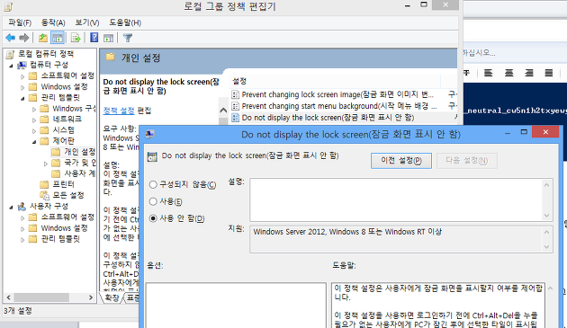Image resolution: width=567 pixels, height=328 pixels.
Task: Expand 관리 템플릿 under 사용자 구성
Action: [22, 240]
